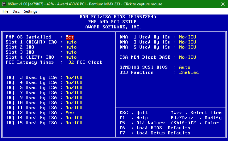Click USB Function Enabled value
228x141 pixels.
coord(189,72)
